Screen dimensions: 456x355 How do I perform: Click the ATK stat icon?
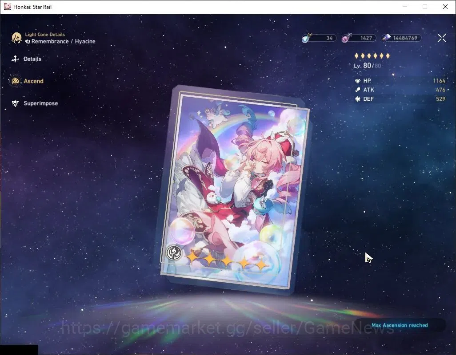pos(358,90)
